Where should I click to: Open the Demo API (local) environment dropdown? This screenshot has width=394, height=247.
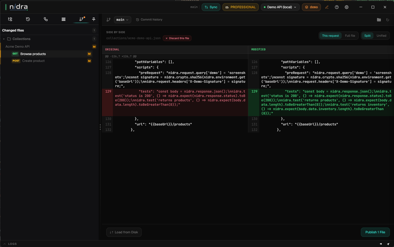tap(280, 7)
